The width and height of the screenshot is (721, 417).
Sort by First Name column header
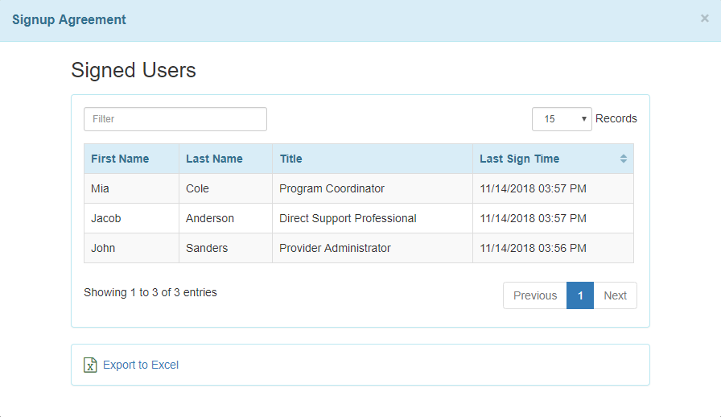120,159
